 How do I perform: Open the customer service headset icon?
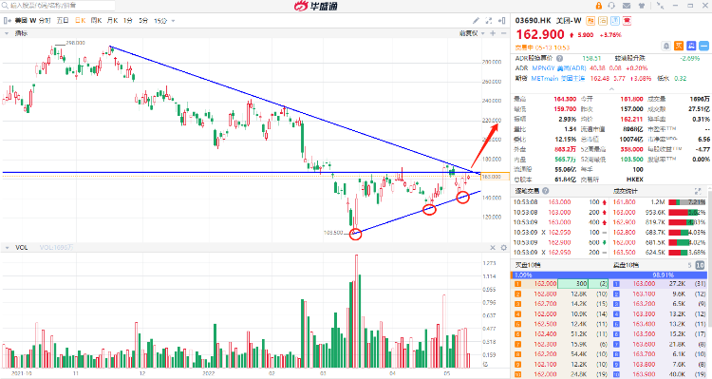click(x=611, y=6)
